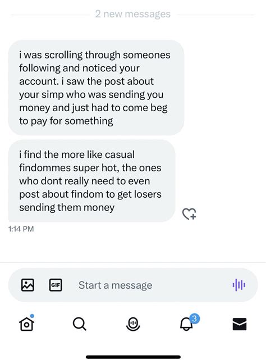Go to the Home timeline tab
The width and height of the screenshot is (266, 364).
(27, 324)
